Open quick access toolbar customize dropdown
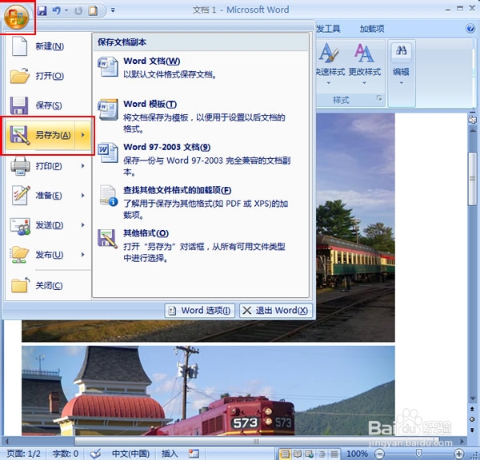 [x=113, y=10]
